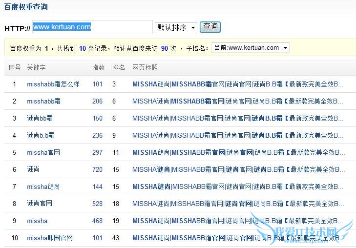356x248 pixels.
Task: Click the 查询 search button
Action: pos(210,26)
